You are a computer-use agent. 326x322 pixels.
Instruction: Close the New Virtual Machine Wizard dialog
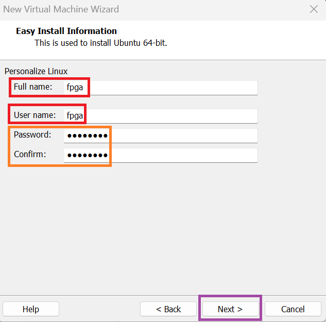point(314,9)
